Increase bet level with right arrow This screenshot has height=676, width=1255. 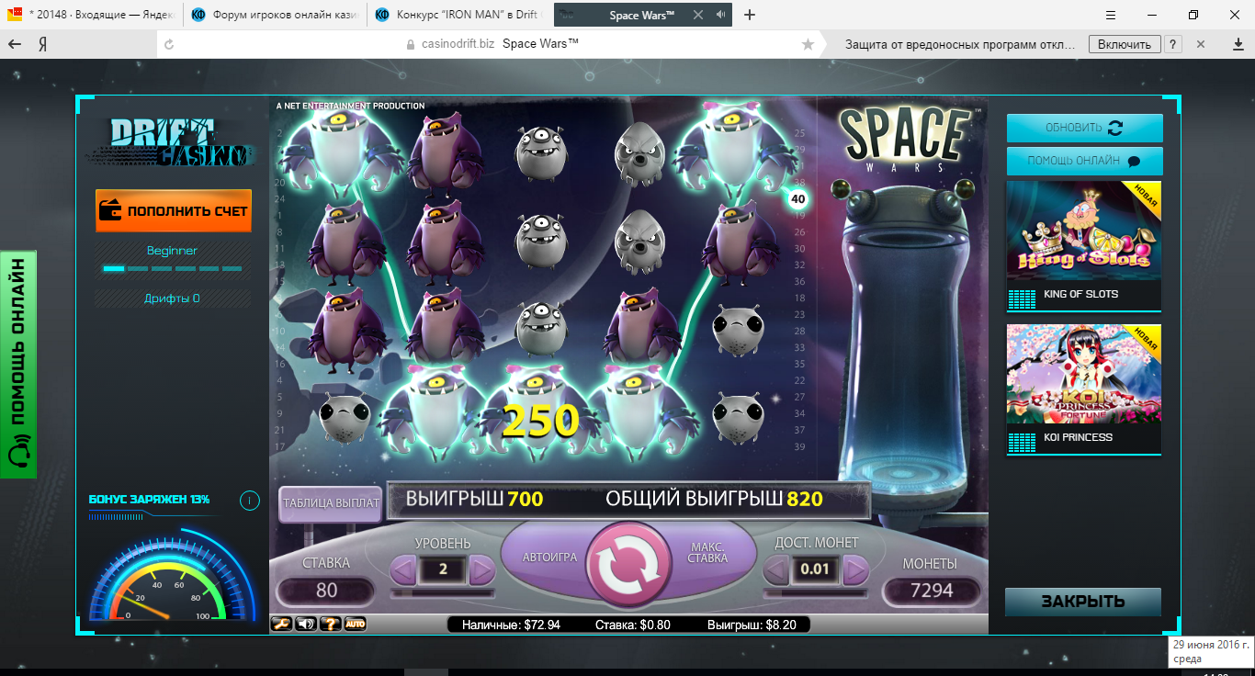coord(482,570)
